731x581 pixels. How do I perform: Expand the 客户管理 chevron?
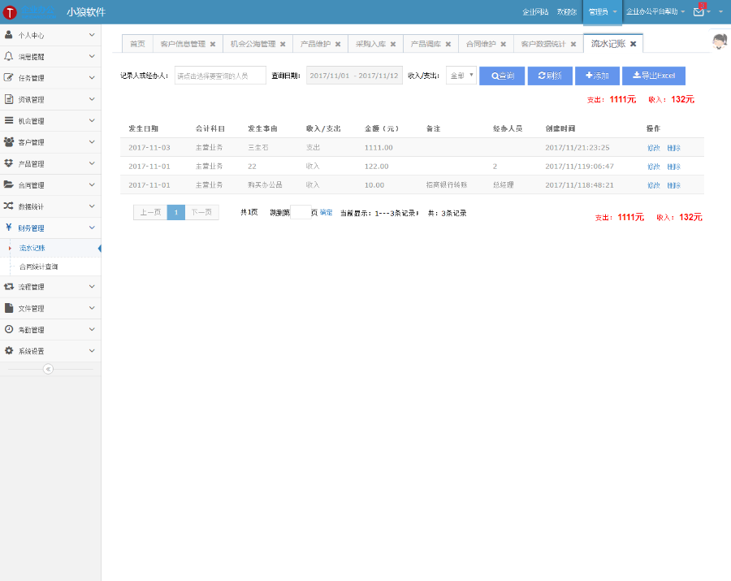point(92,141)
